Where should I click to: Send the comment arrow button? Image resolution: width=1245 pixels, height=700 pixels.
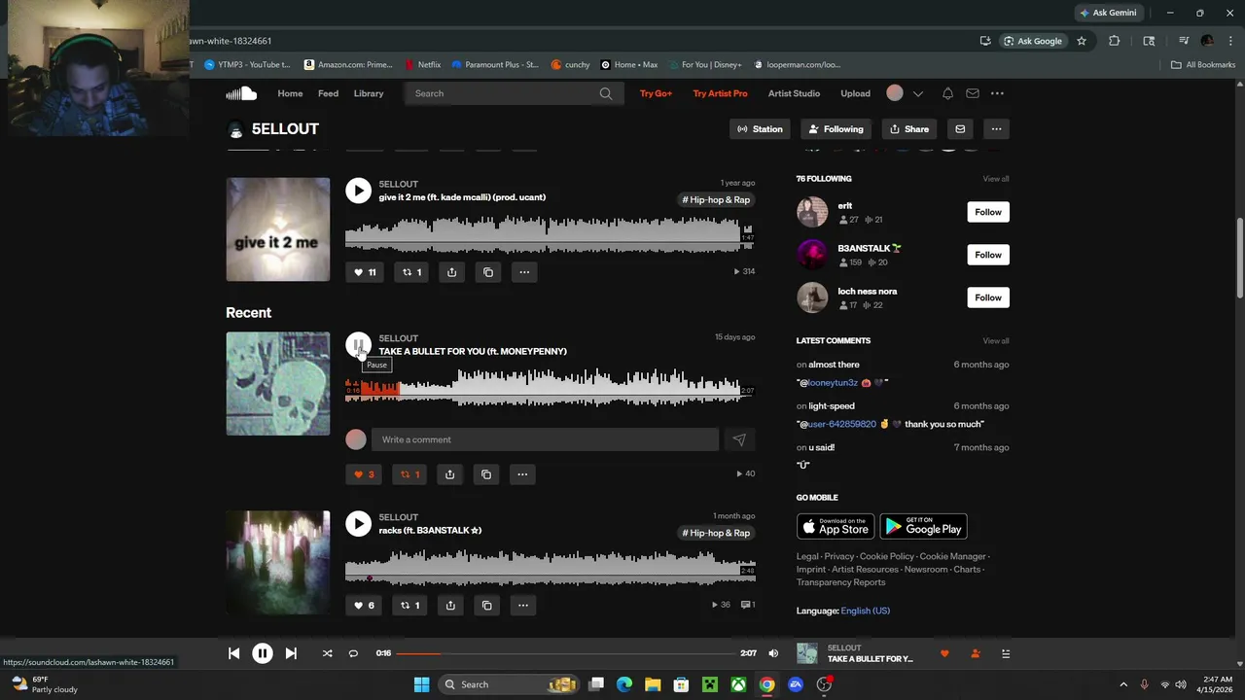click(x=739, y=439)
